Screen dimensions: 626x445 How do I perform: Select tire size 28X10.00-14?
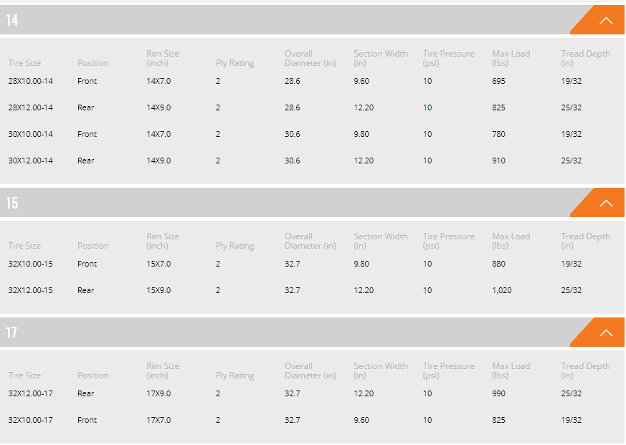[x=30, y=81]
